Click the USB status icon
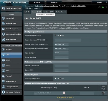The image size is (108, 101). pos(106,7)
